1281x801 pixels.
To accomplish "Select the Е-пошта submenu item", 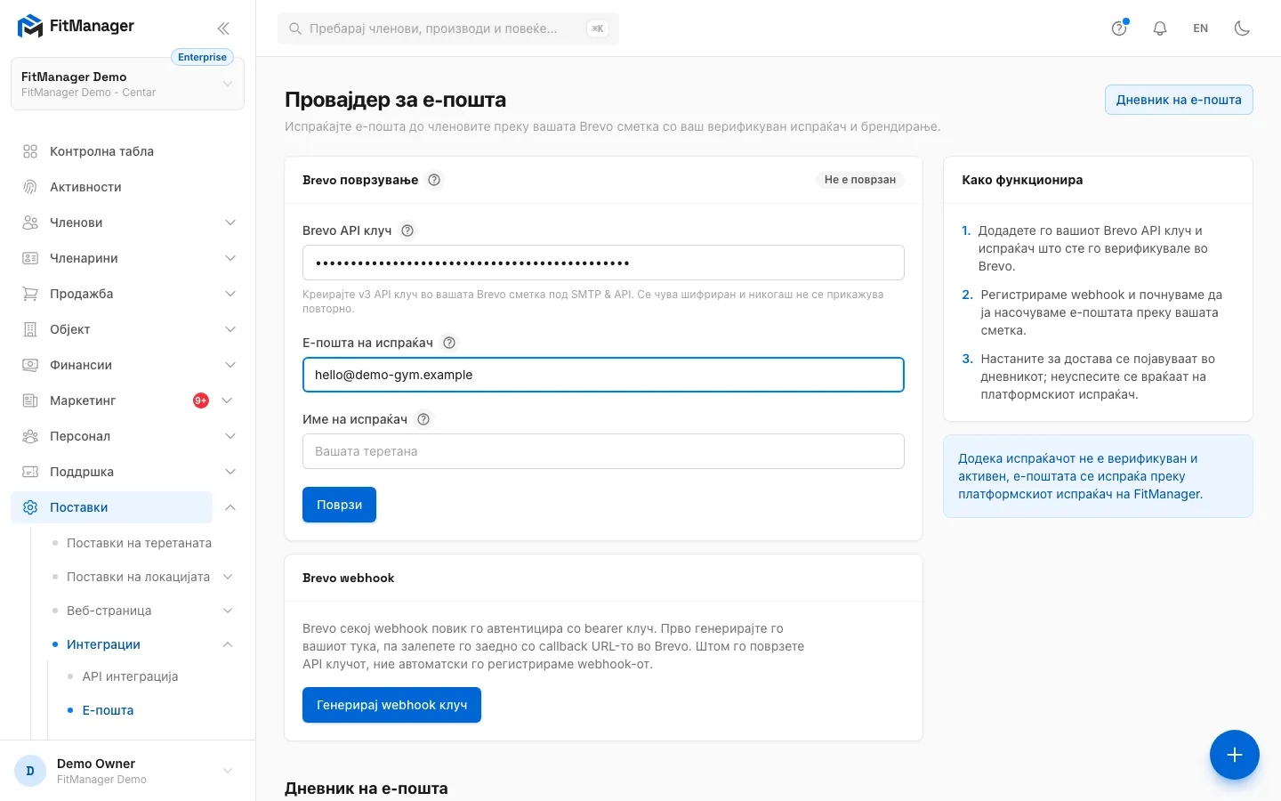I will click(108, 710).
